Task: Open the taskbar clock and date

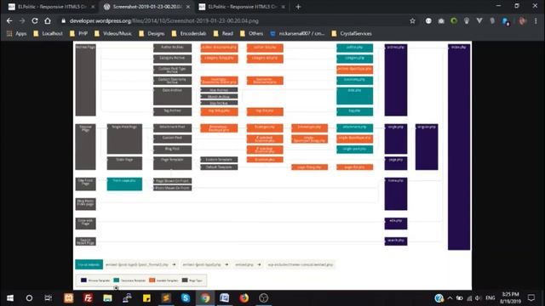Action: pos(510,298)
